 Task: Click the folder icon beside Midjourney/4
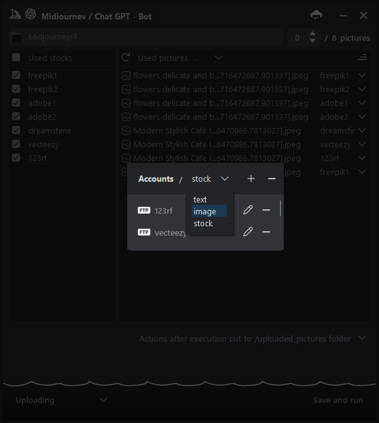click(16, 37)
